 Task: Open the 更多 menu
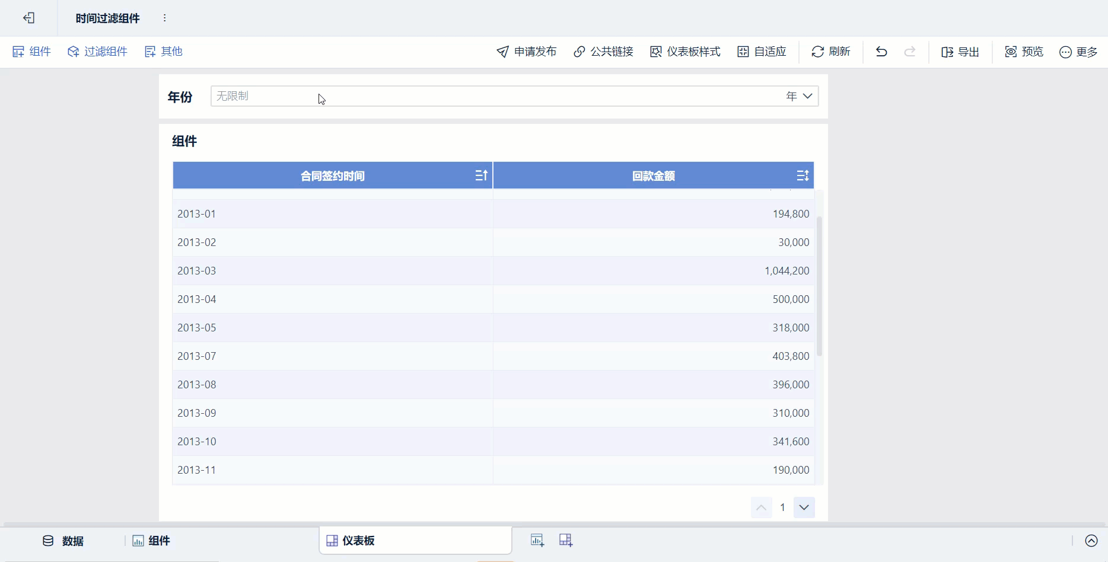click(1078, 52)
